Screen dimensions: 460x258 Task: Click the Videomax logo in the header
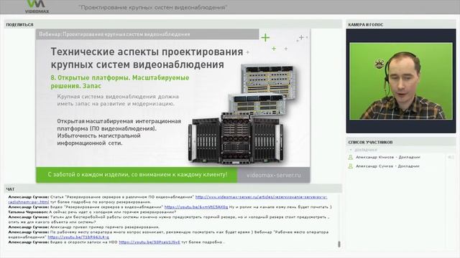[x=37, y=6]
